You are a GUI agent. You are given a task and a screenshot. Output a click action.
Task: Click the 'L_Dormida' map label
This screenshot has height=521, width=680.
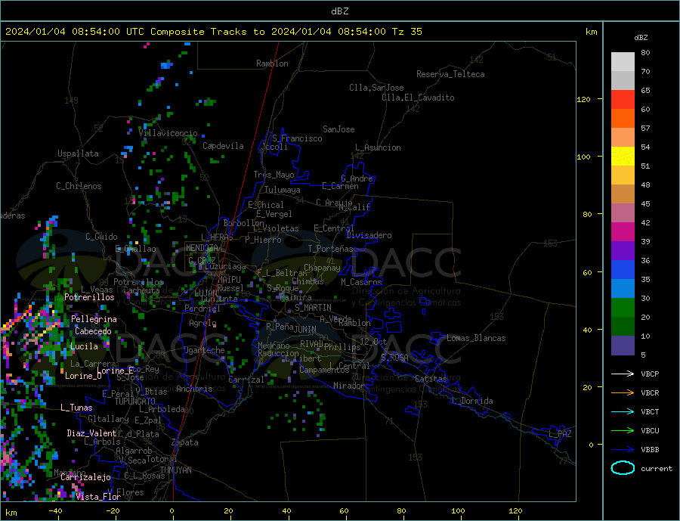pyautogui.click(x=472, y=401)
